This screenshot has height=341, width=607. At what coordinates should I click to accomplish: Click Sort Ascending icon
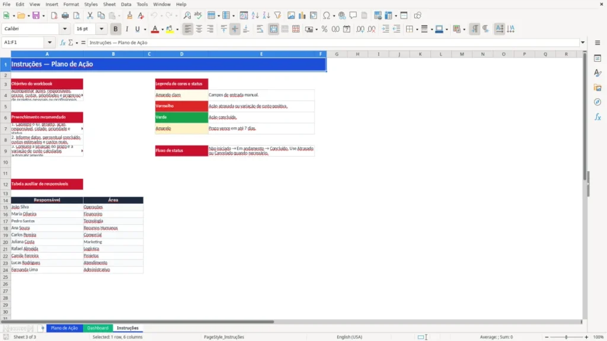click(255, 15)
